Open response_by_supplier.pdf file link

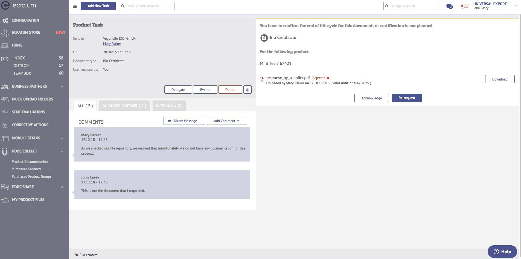point(288,78)
